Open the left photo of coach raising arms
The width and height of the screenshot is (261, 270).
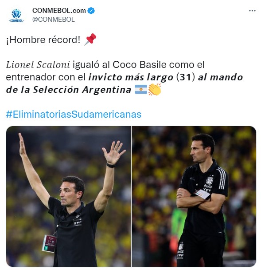coord(68,196)
